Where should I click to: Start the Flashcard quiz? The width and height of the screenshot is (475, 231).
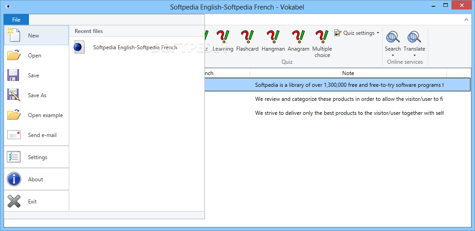(247, 42)
